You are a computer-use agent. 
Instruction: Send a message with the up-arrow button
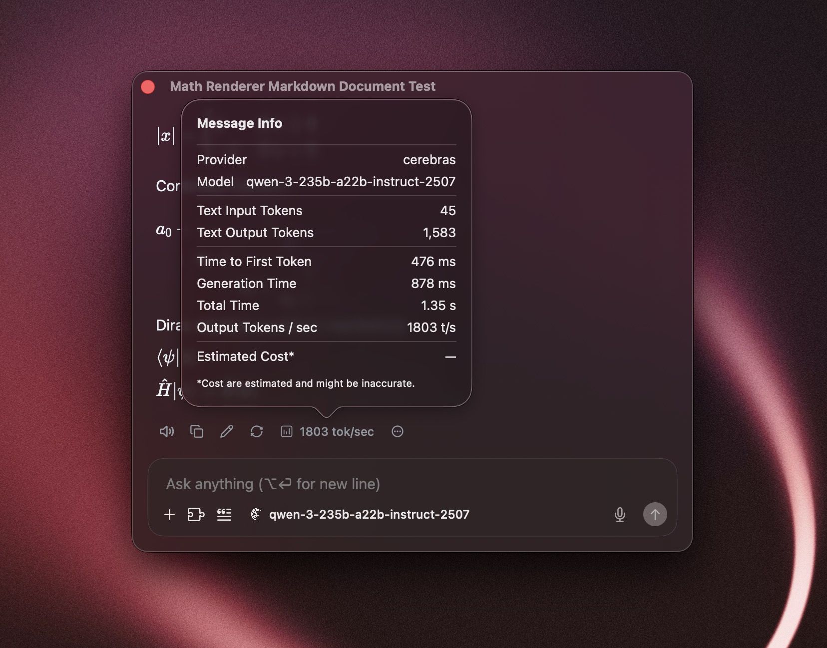[x=655, y=515]
